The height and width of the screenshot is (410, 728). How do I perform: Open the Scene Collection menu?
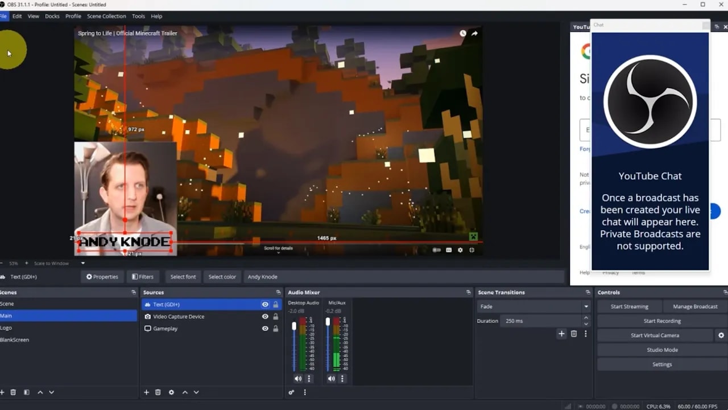pos(106,16)
